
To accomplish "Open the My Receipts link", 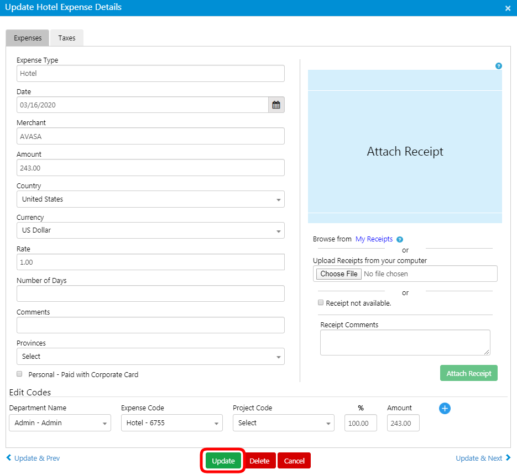I will coord(374,239).
